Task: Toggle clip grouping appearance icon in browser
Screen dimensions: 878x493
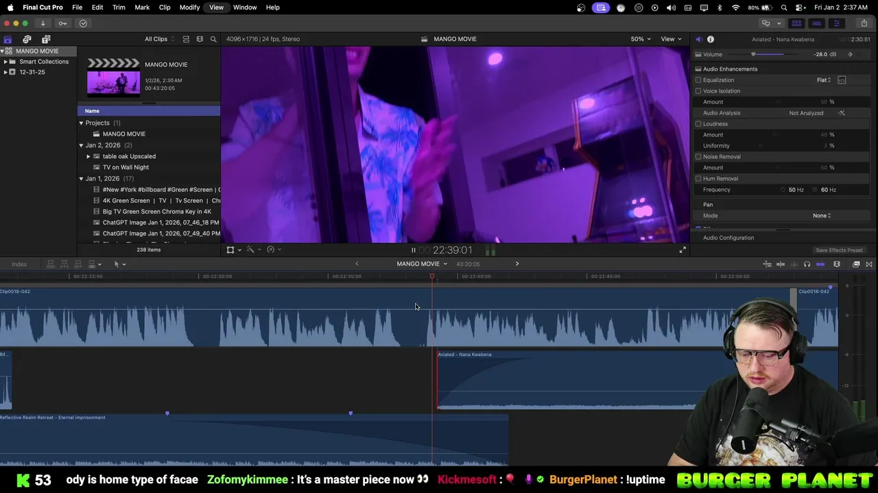Action: point(186,39)
